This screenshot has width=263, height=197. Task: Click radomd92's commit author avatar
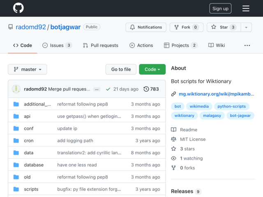16,89
